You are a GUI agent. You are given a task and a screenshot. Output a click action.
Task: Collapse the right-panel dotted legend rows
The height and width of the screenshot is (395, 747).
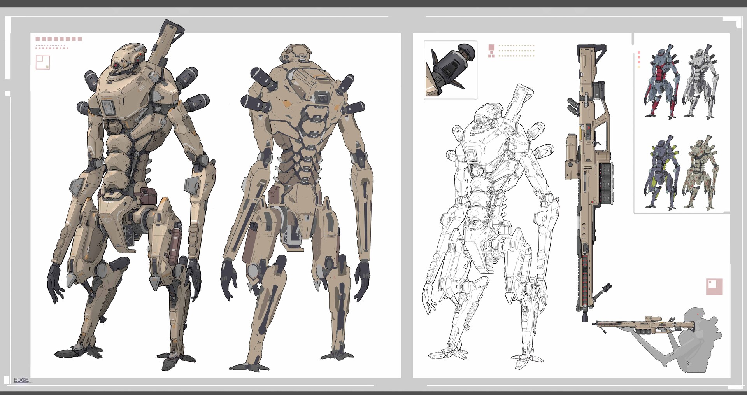(x=517, y=52)
